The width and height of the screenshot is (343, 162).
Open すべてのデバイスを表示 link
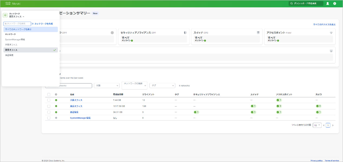point(324,24)
